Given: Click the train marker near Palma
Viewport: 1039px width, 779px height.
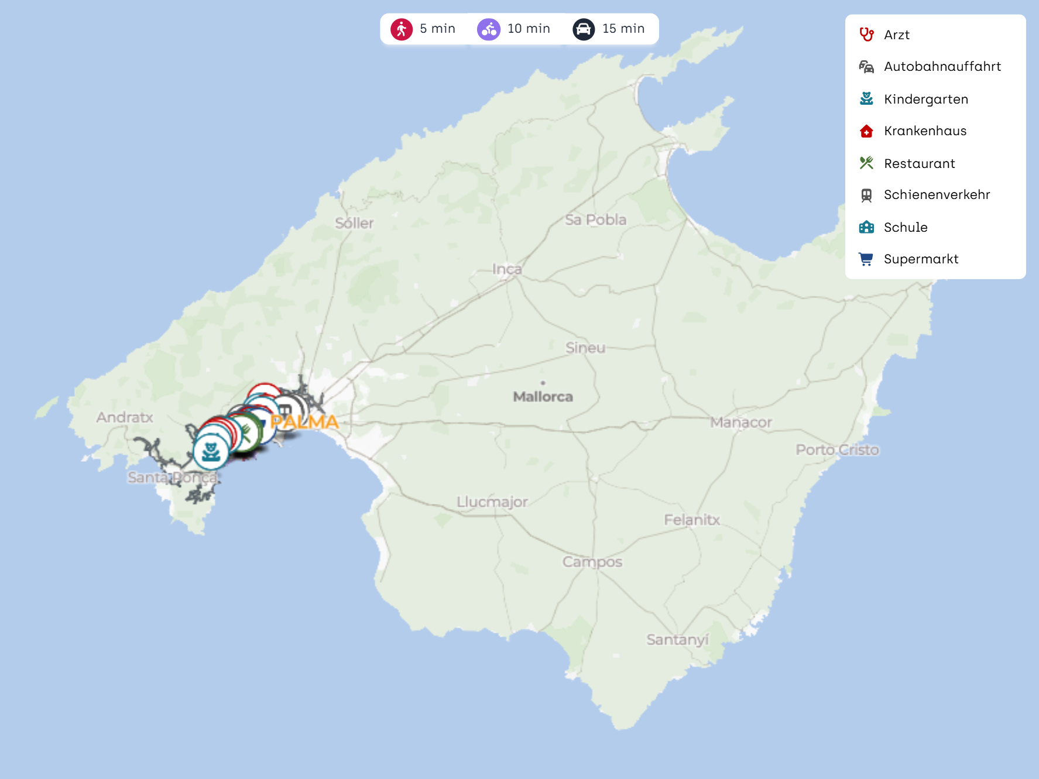Looking at the screenshot, I should pyautogui.click(x=286, y=410).
